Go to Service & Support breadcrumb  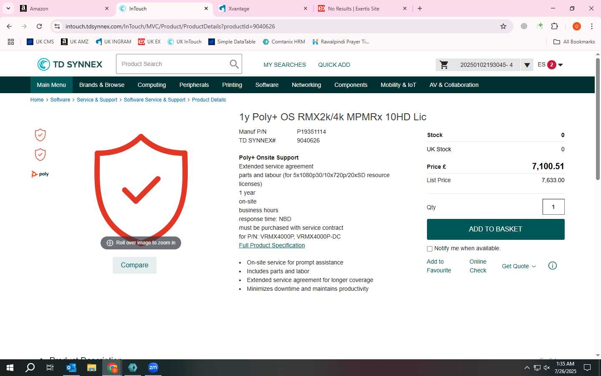[x=97, y=100]
